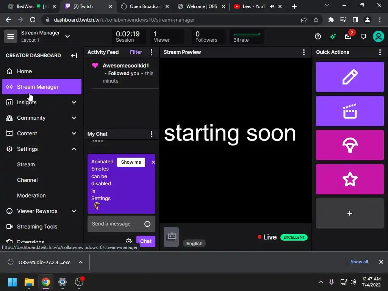The width and height of the screenshot is (388, 291).
Task: Open Stream settings
Action: (26, 164)
